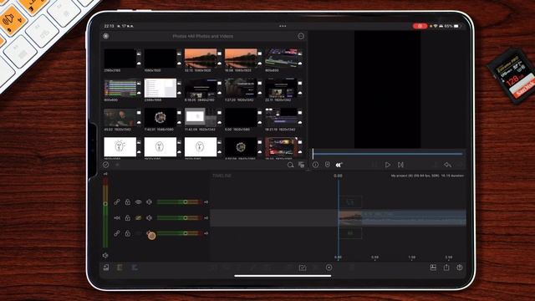
Task: Open library more options circle menu
Action: (x=301, y=36)
